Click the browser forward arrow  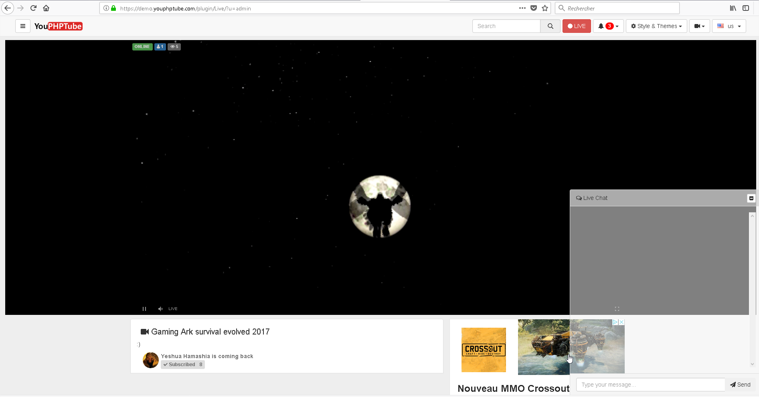[x=20, y=8]
